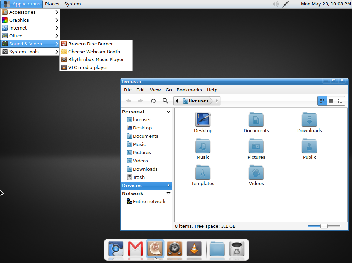Click the search magnifier icon in toolbar
The width and height of the screenshot is (352, 263).
pos(165,101)
